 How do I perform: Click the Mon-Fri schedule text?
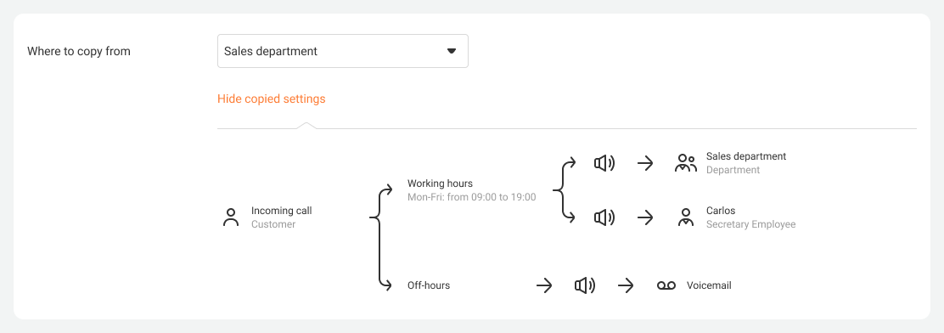click(471, 197)
